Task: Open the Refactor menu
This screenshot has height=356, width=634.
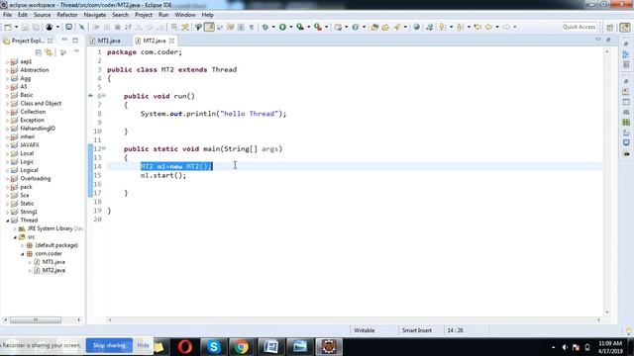Action: point(67,15)
